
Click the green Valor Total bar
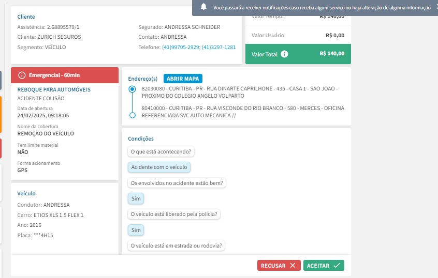coord(298,54)
